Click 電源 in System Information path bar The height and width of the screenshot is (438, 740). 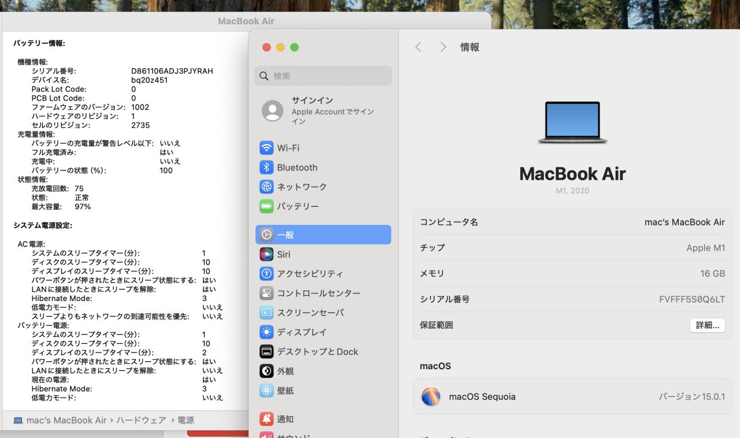(x=186, y=421)
